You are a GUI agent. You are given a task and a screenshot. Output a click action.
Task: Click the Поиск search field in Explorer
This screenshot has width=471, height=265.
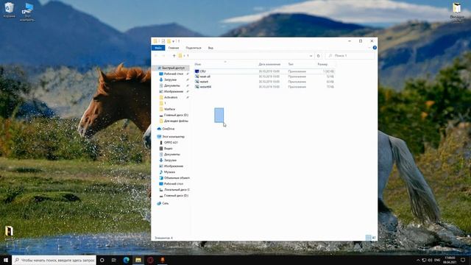pyautogui.click(x=350, y=56)
